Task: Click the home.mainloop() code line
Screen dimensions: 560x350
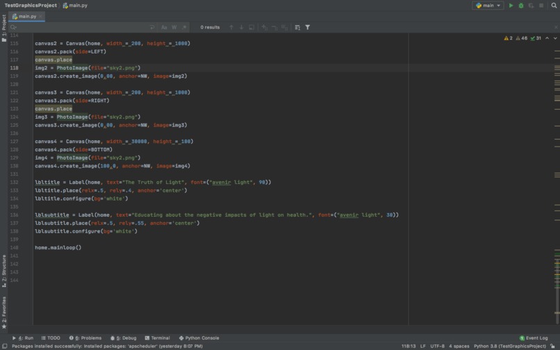Action: tap(58, 247)
